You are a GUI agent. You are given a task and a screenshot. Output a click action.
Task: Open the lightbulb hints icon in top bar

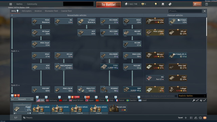[x=156, y=4]
